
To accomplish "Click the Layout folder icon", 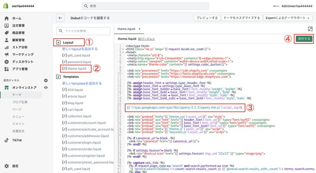I will click(58, 42).
